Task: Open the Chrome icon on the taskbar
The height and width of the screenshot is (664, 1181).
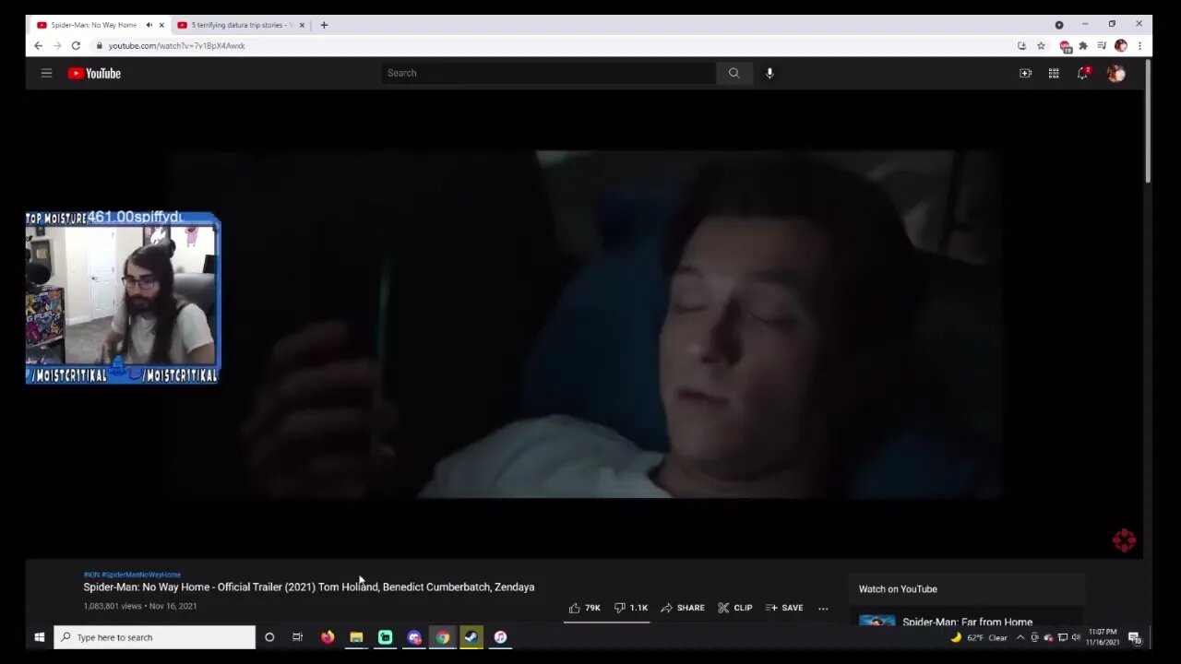Action: 443,637
